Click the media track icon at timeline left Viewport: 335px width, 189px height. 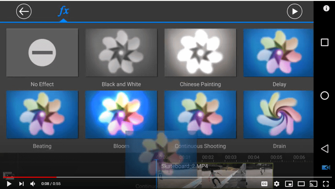(8, 175)
